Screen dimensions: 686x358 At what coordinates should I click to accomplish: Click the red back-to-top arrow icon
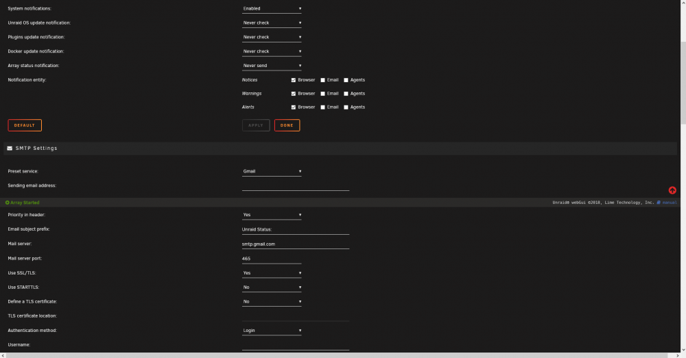672,190
